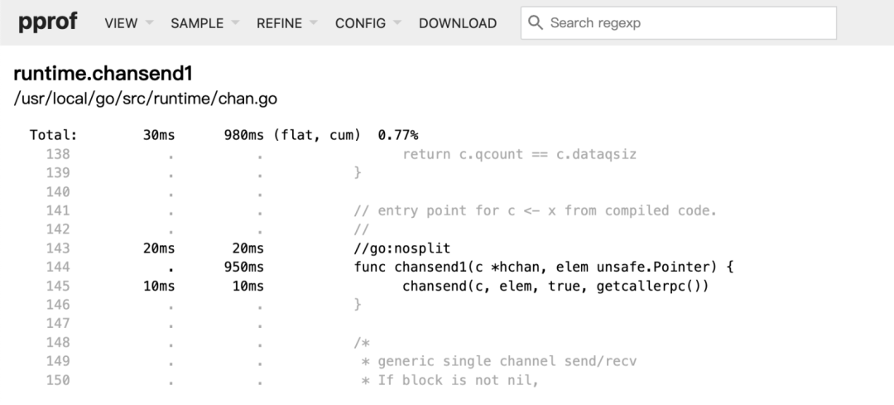Click the search magnifier icon
The image size is (894, 405).
click(x=536, y=23)
